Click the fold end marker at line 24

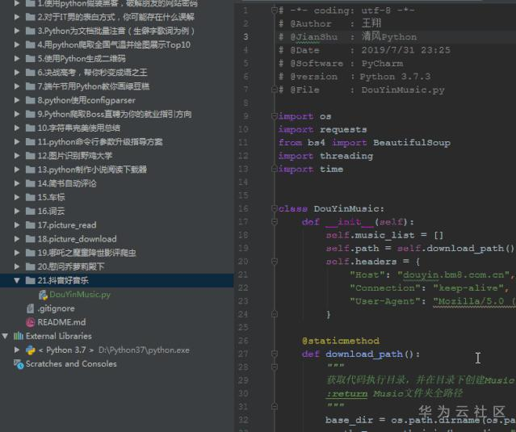(275, 315)
